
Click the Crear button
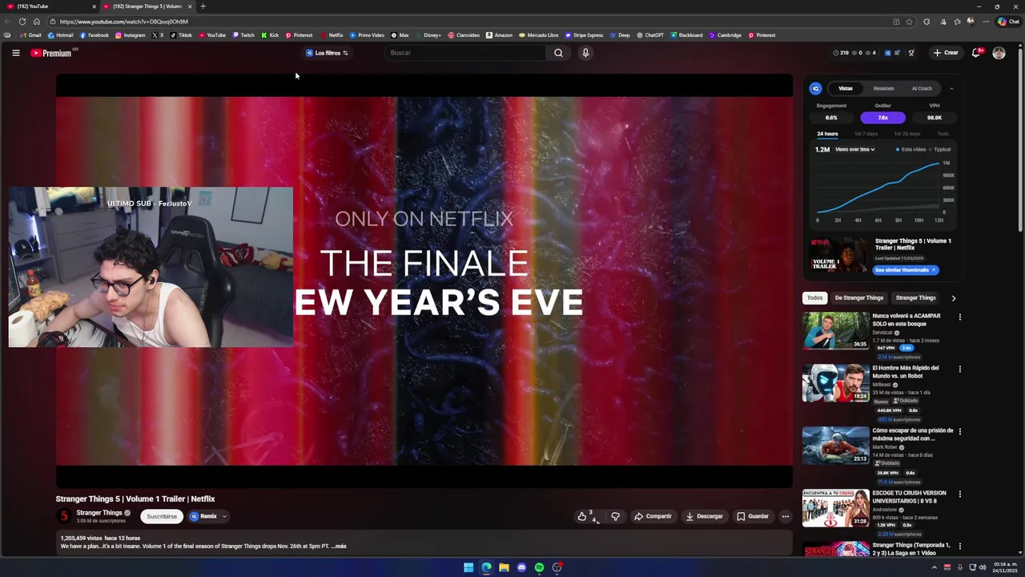click(x=946, y=53)
